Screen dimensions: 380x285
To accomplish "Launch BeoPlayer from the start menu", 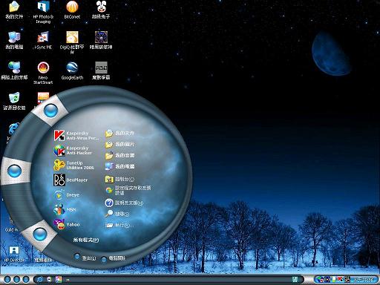I will click(x=71, y=180).
